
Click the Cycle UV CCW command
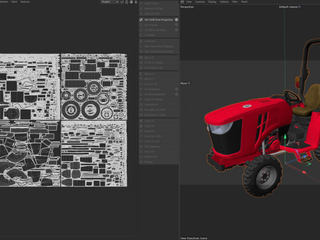coord(159,136)
